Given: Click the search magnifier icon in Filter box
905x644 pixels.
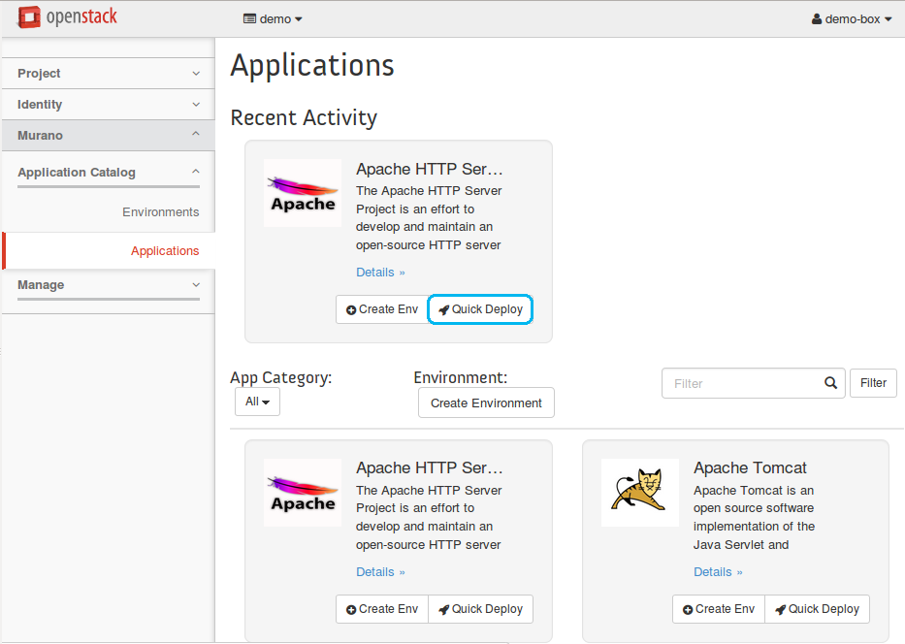Looking at the screenshot, I should pos(830,383).
